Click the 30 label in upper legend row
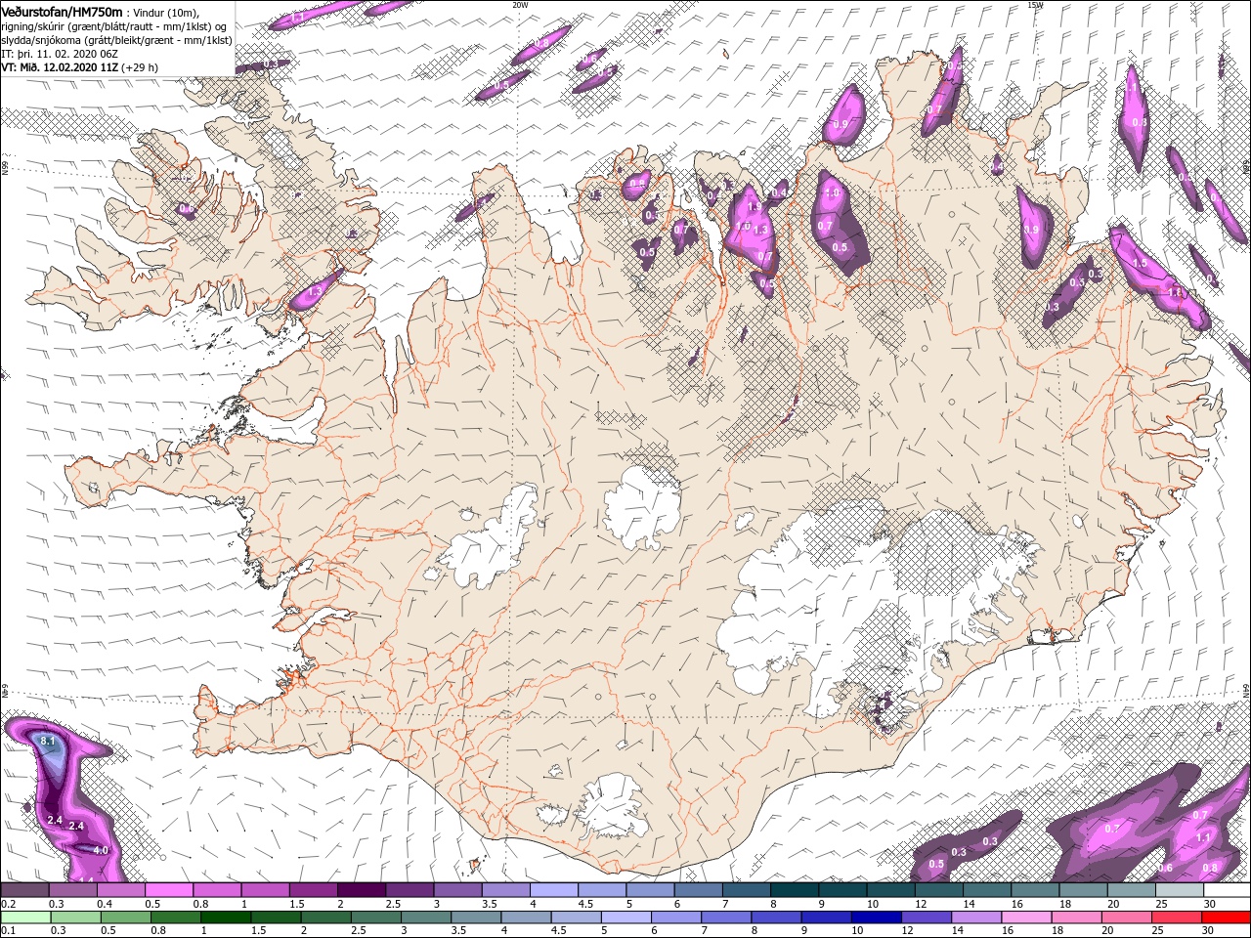This screenshot has height=938, width=1251. [1209, 904]
